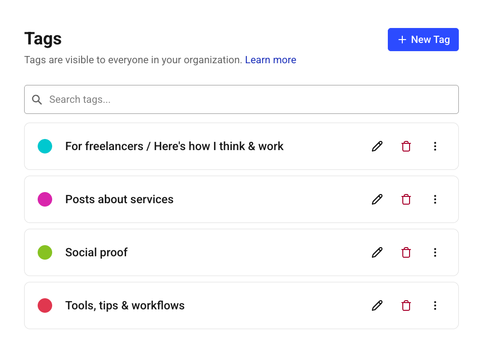Screen dimensions: 482x361
Task: Open more options for 'Posts about services'
Action: 435,199
